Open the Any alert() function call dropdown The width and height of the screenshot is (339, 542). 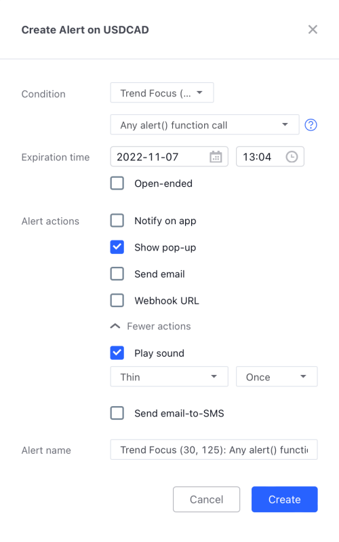[205, 124]
